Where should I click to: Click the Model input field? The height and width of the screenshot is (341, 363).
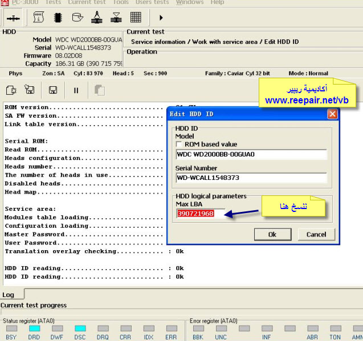coord(251,154)
